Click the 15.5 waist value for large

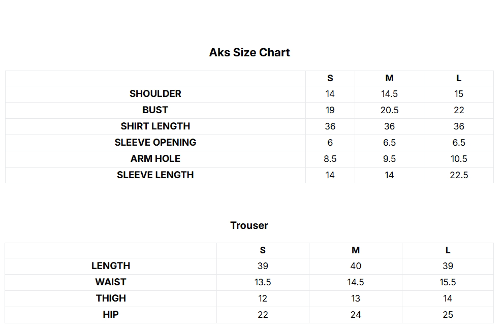tap(448, 282)
